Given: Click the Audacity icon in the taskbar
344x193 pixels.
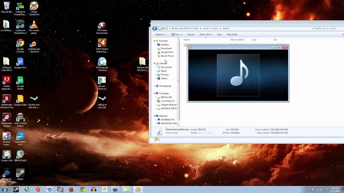Looking at the screenshot, I should pos(94,190).
